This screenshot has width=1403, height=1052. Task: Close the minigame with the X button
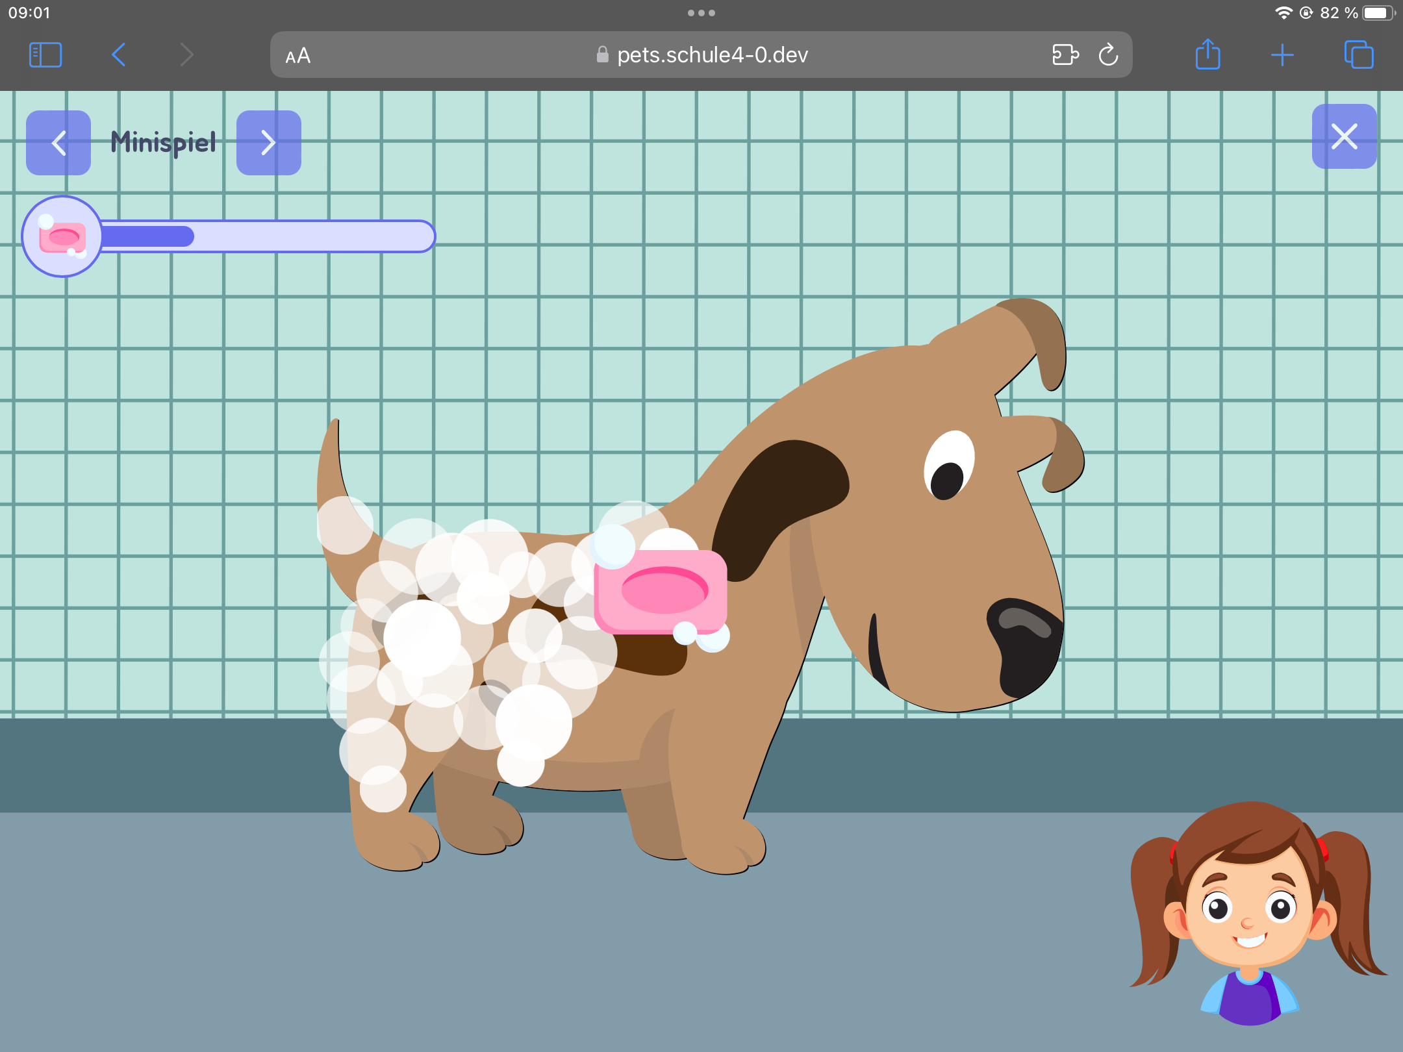point(1344,136)
